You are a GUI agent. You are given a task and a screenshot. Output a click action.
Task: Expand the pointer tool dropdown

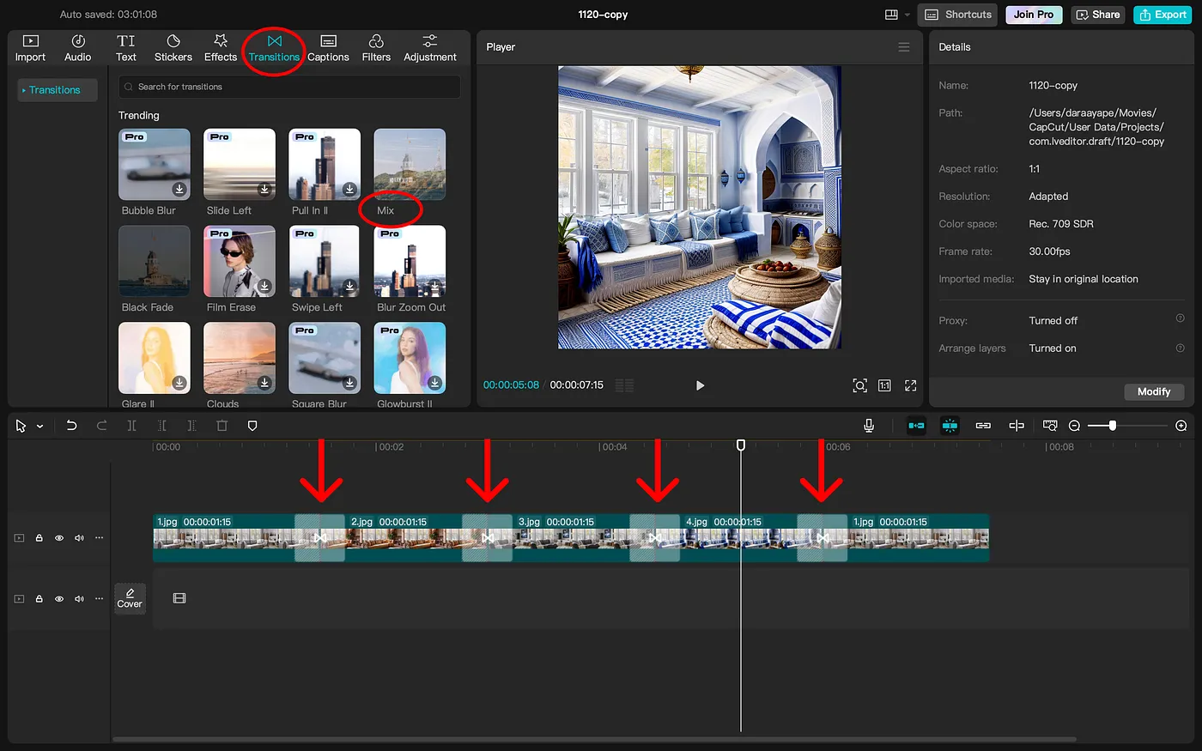click(39, 427)
